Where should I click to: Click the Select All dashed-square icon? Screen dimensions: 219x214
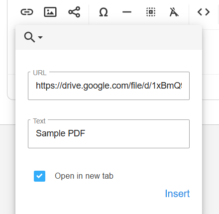(151, 12)
